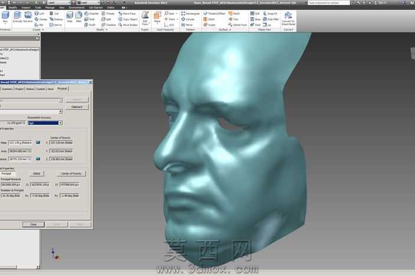Click the Clipboard button
This screenshot has width=415, height=276.
(x=77, y=107)
